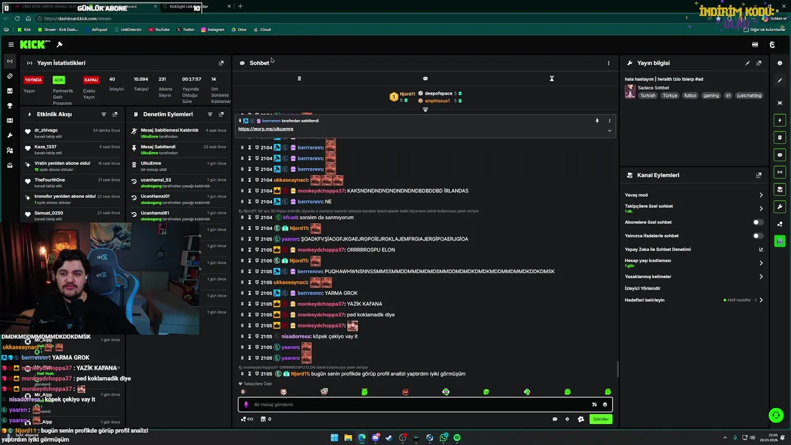Pop out the Denetim Eylemleri panel
The height and width of the screenshot is (445, 791).
(221, 114)
